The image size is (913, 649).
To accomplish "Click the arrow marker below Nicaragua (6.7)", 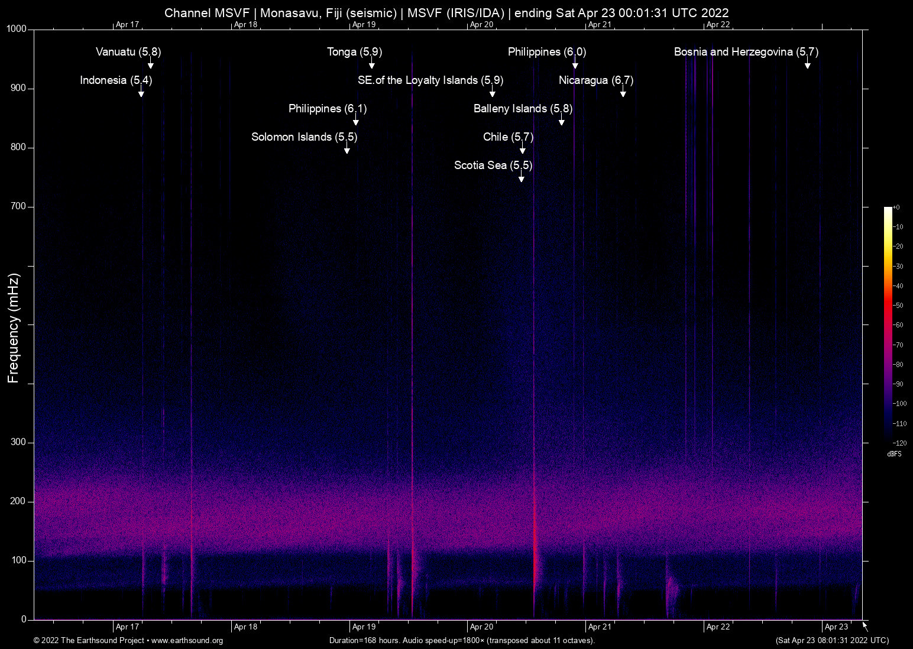I will click(623, 92).
